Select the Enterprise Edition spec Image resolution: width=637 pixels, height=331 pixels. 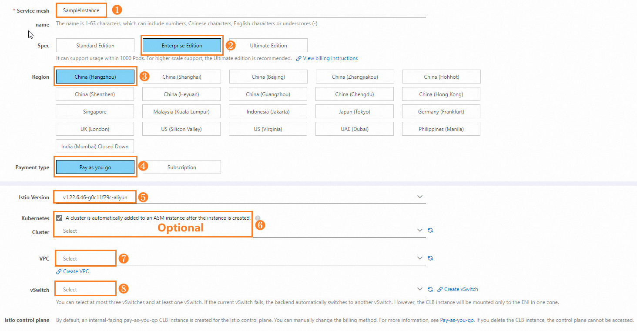coord(182,45)
